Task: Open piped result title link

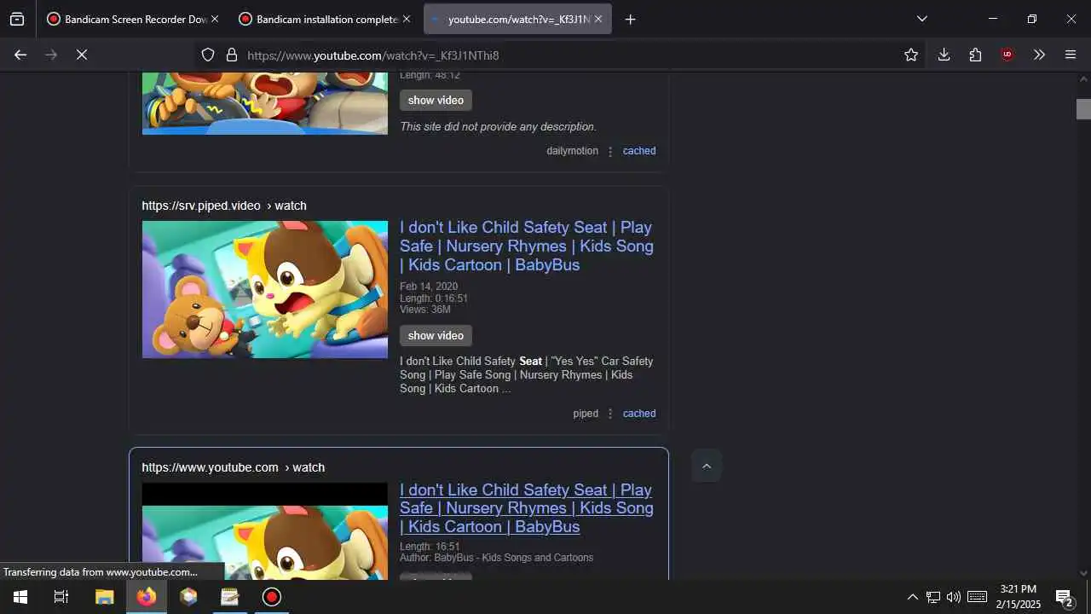Action: [527, 246]
